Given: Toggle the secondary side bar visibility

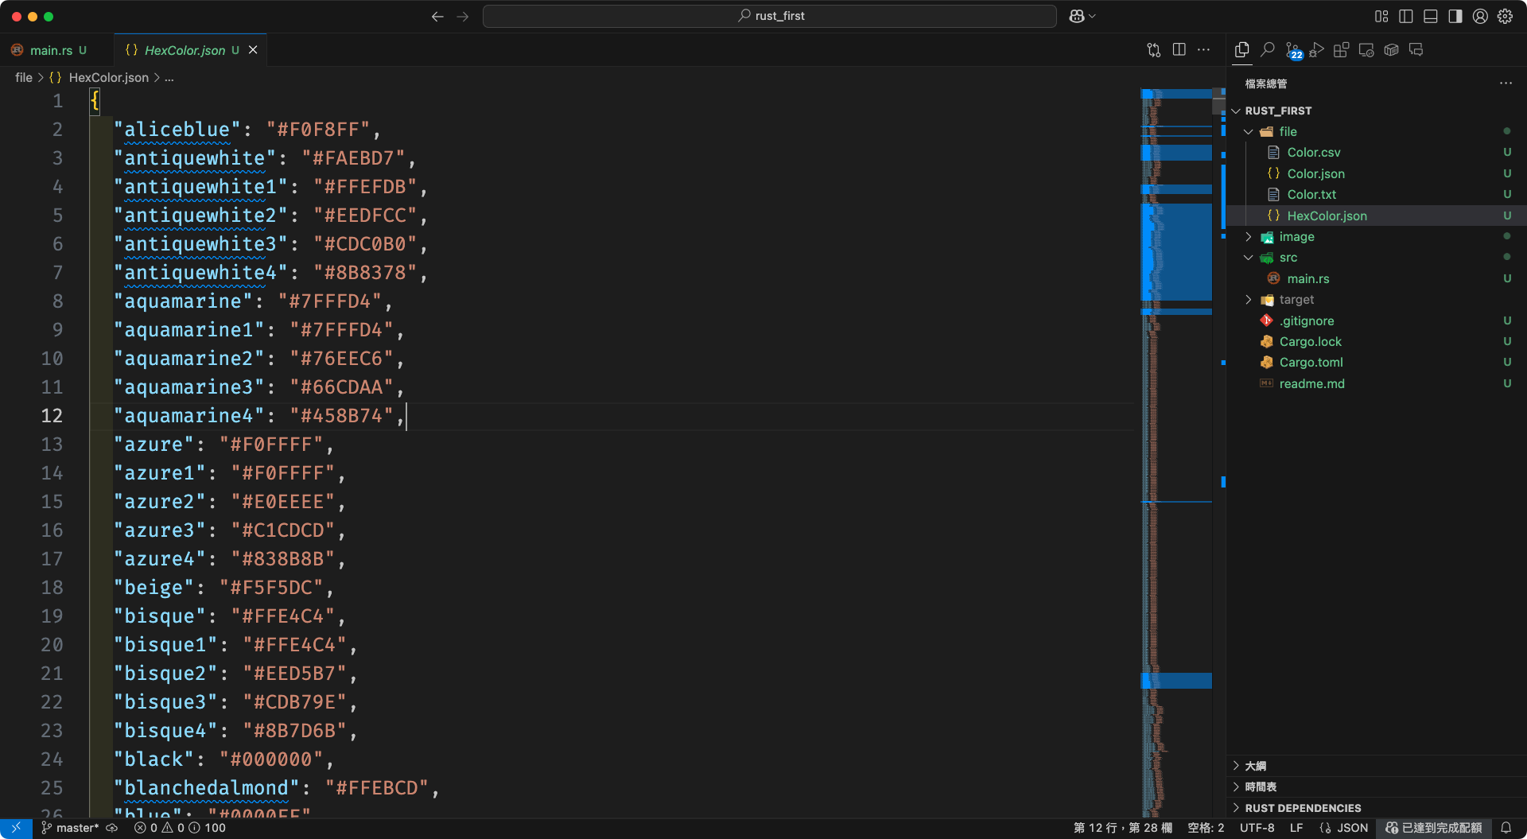Looking at the screenshot, I should point(1455,17).
